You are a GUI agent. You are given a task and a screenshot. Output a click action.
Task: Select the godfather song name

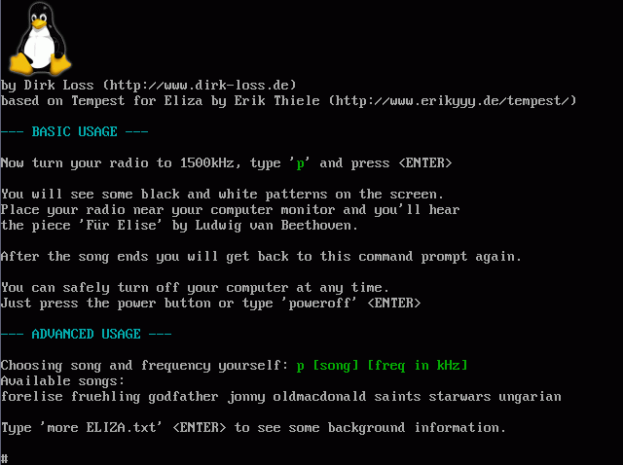183,397
